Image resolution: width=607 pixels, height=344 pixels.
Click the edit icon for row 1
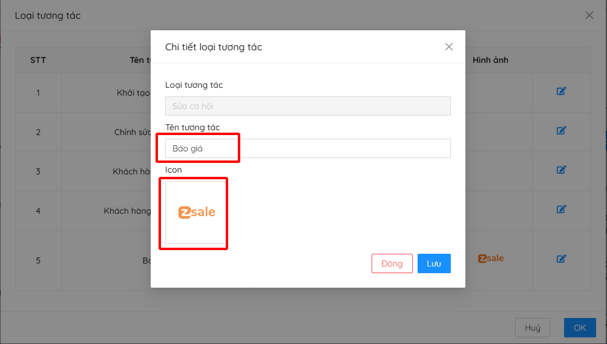(x=561, y=91)
